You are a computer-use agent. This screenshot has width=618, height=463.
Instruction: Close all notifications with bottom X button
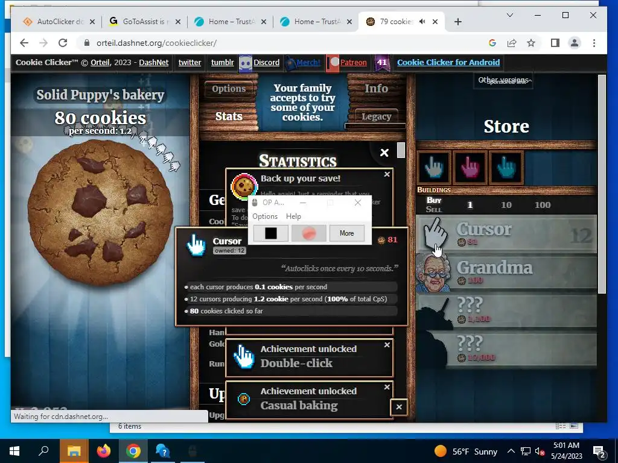pyautogui.click(x=399, y=407)
